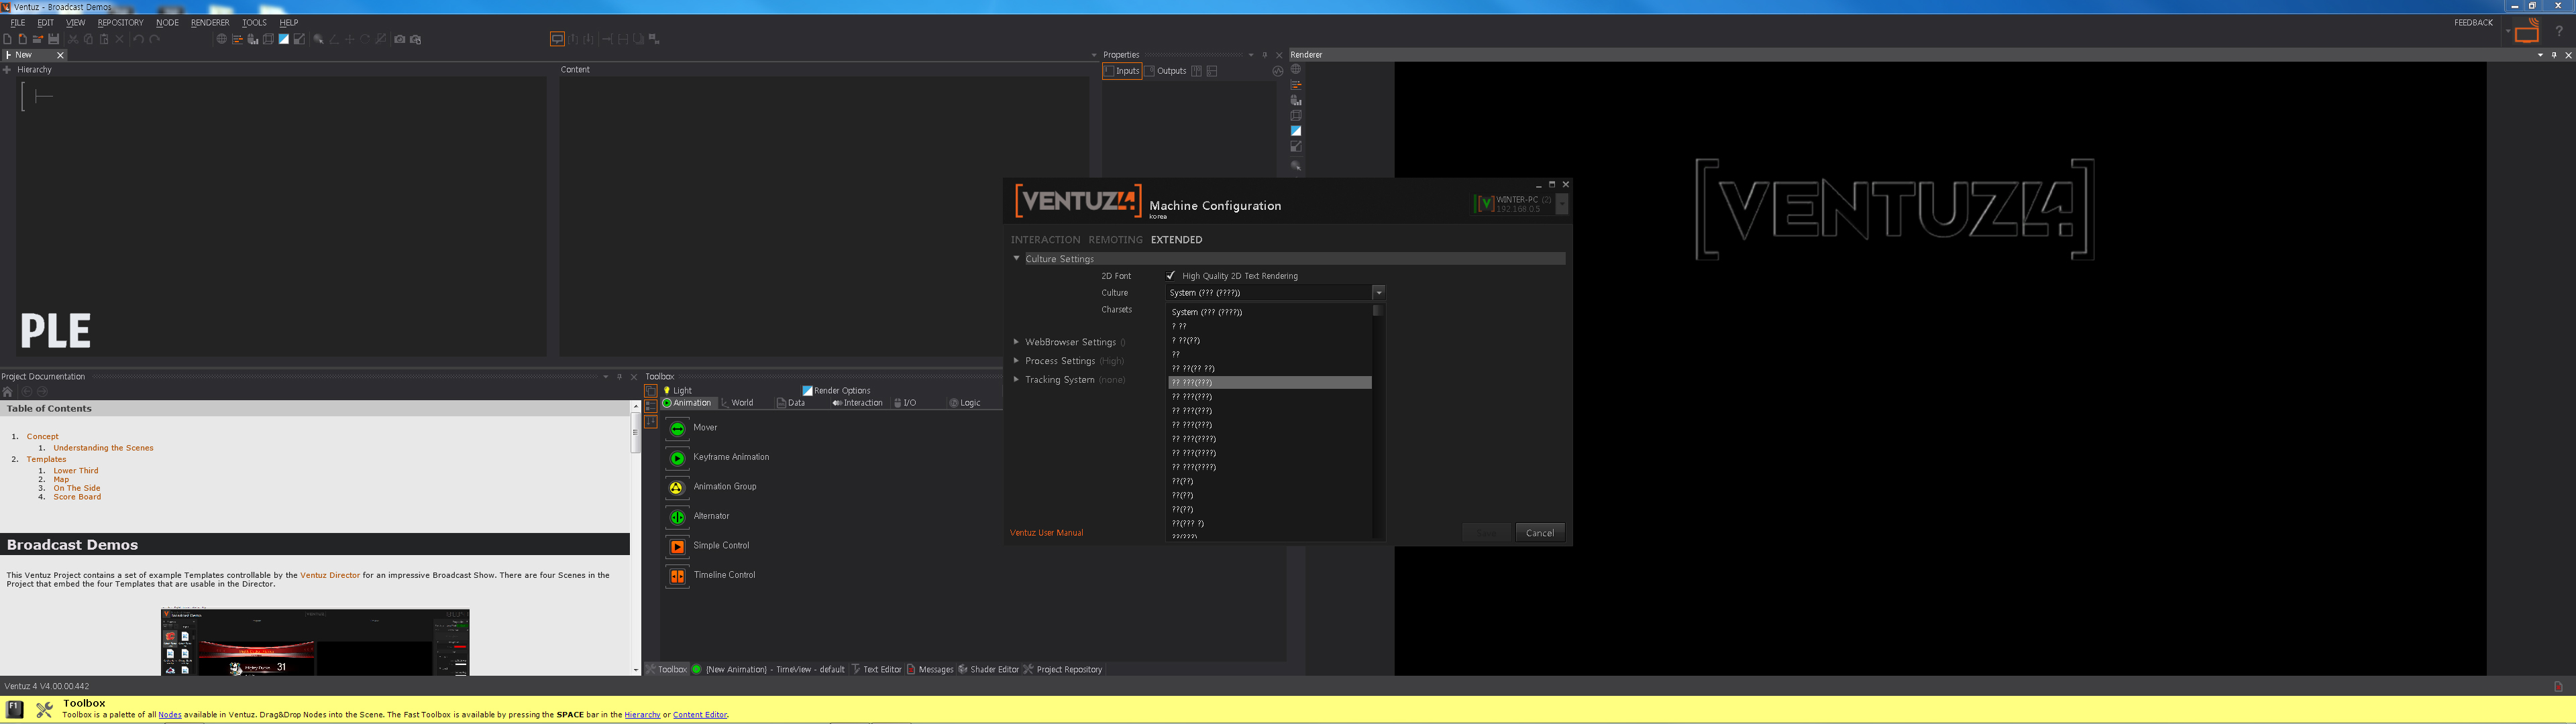The width and height of the screenshot is (2576, 724).
Task: Click the Save disk icon in toolbar
Action: tap(53, 39)
